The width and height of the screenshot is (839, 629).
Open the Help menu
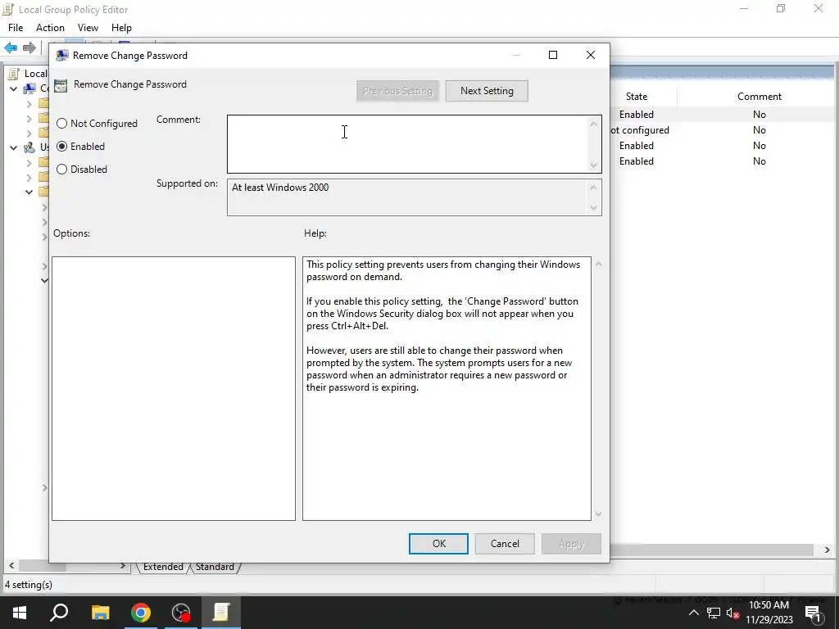tap(121, 28)
